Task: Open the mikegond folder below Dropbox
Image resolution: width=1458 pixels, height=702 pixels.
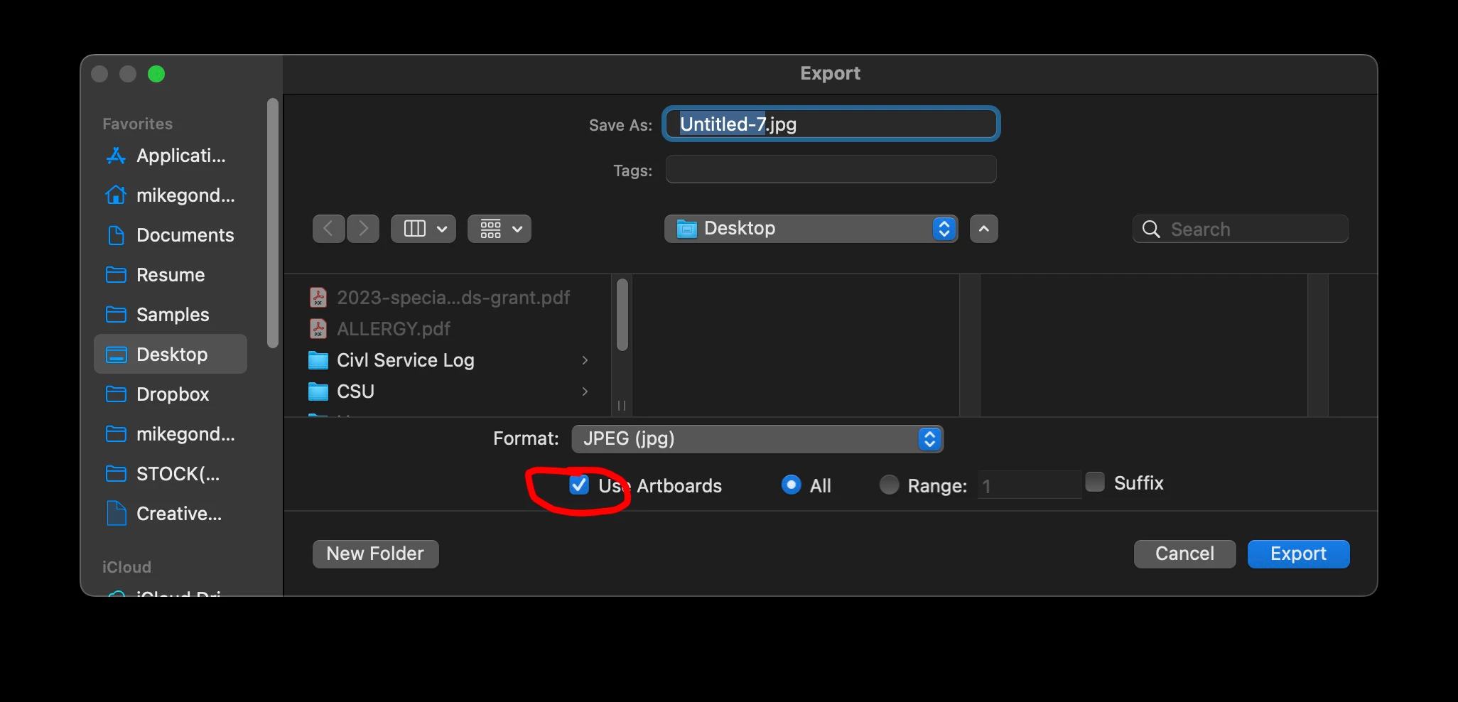Action: coord(171,434)
